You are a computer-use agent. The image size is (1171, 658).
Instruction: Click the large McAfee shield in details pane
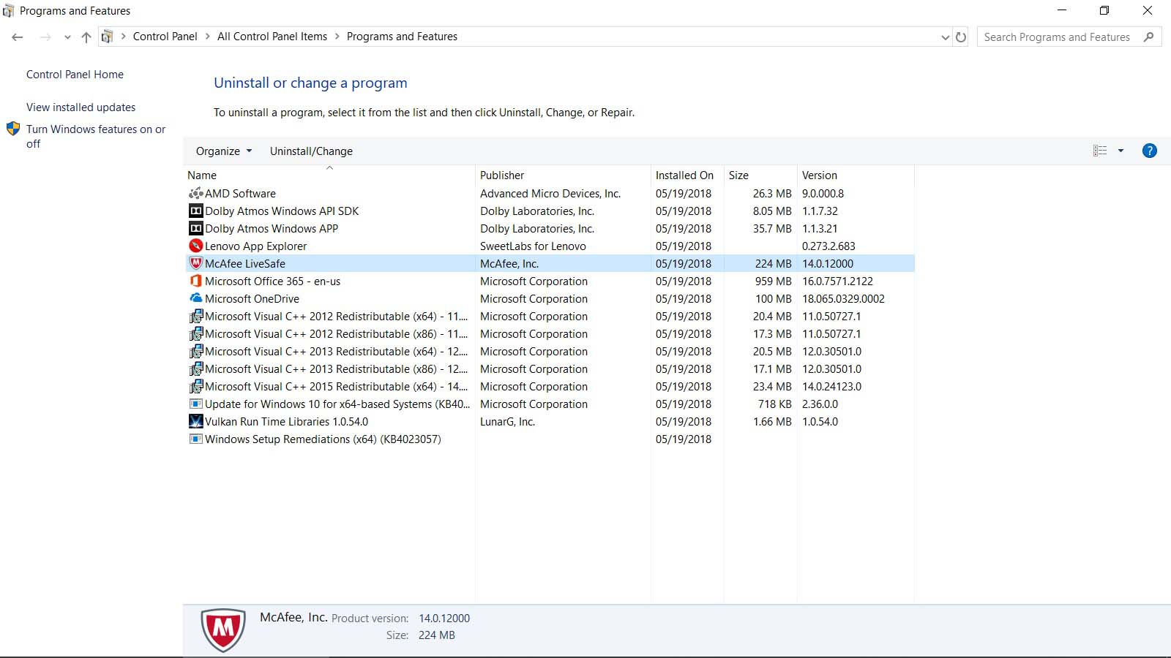pyautogui.click(x=223, y=629)
